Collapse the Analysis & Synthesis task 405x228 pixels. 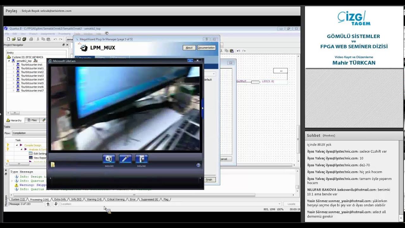22,149
